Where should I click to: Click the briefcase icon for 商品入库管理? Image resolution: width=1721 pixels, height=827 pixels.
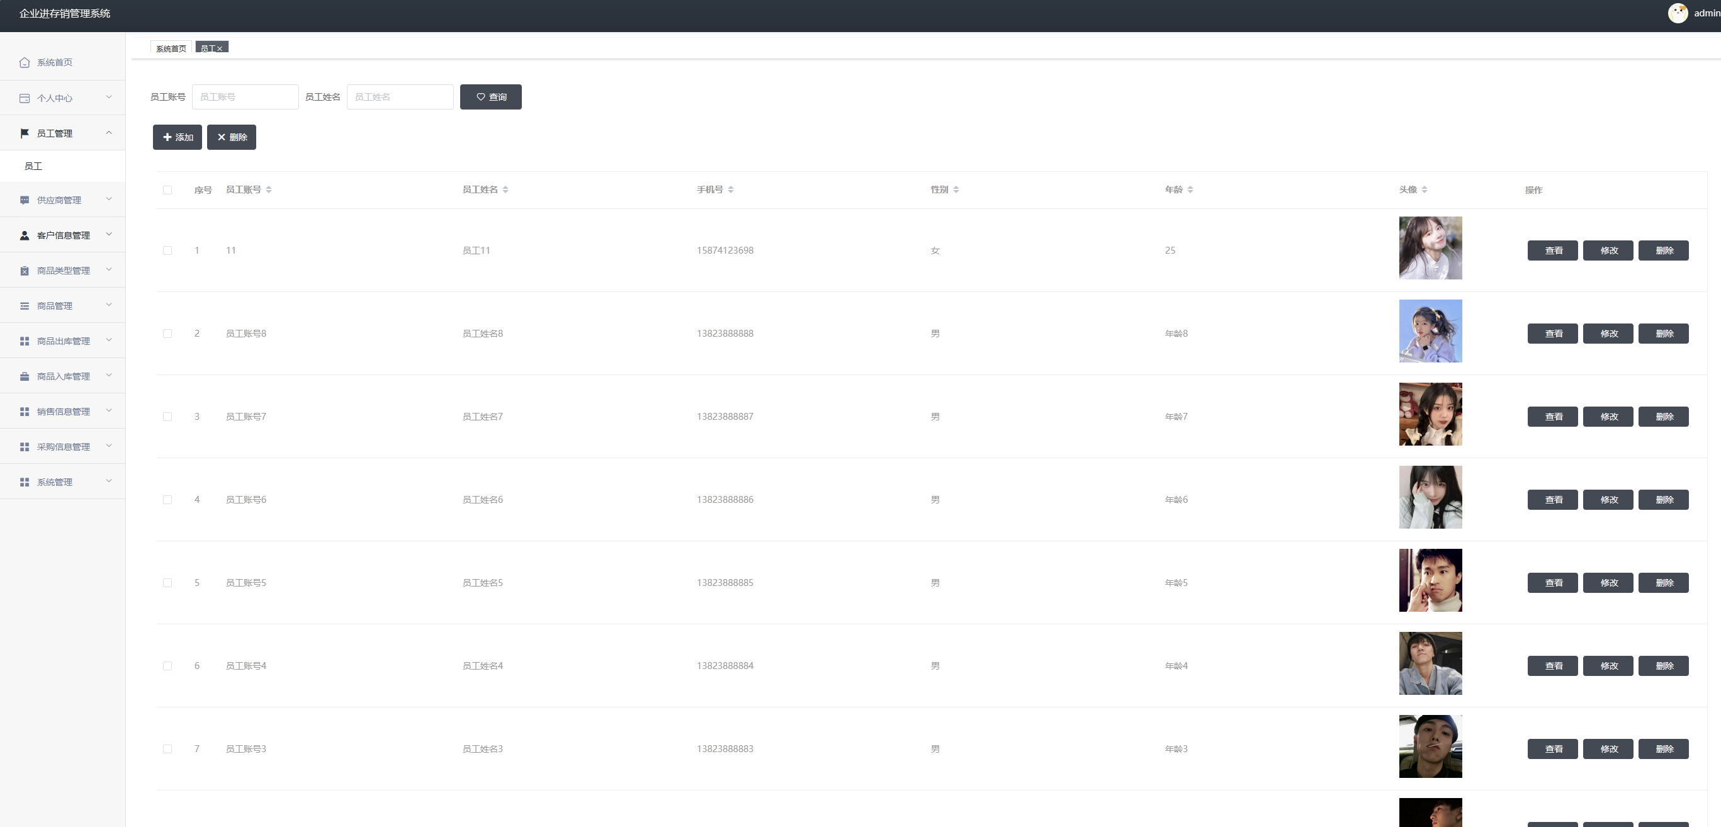coord(25,377)
